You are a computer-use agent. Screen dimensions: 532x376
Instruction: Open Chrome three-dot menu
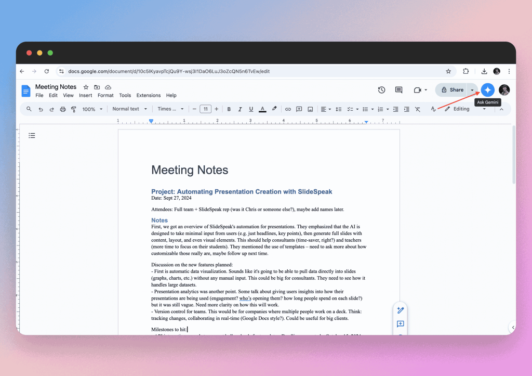(509, 71)
